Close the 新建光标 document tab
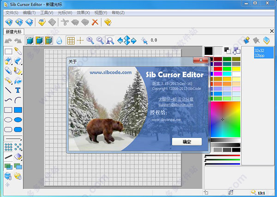The image size is (277, 197). [x=272, y=31]
